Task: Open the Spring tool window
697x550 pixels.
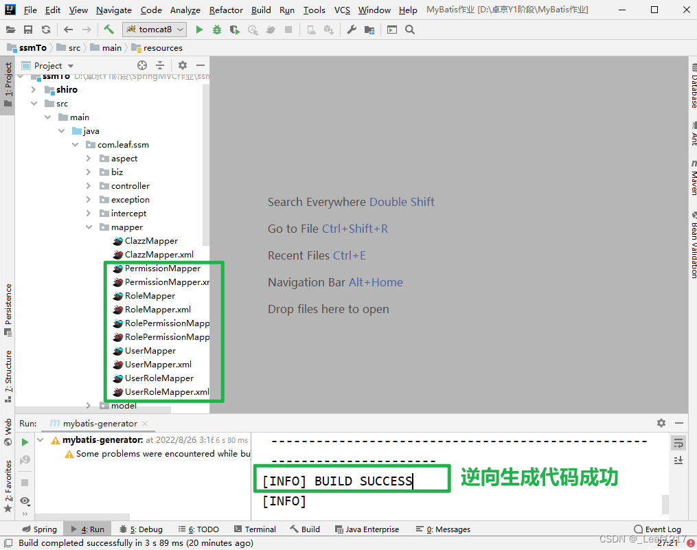Action: 40,529
